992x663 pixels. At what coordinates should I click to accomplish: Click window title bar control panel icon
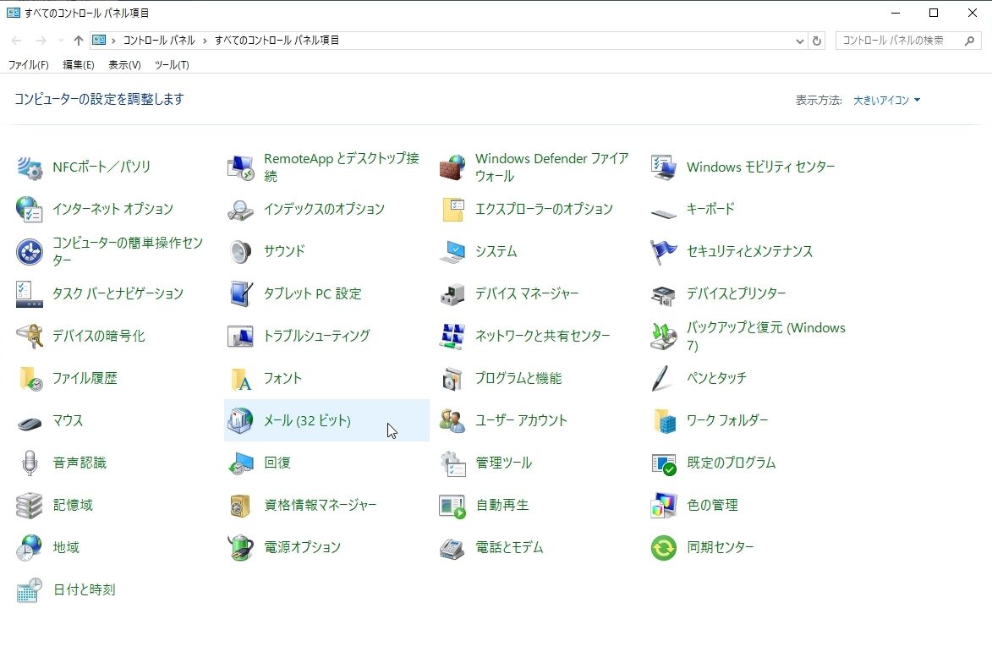coord(14,13)
